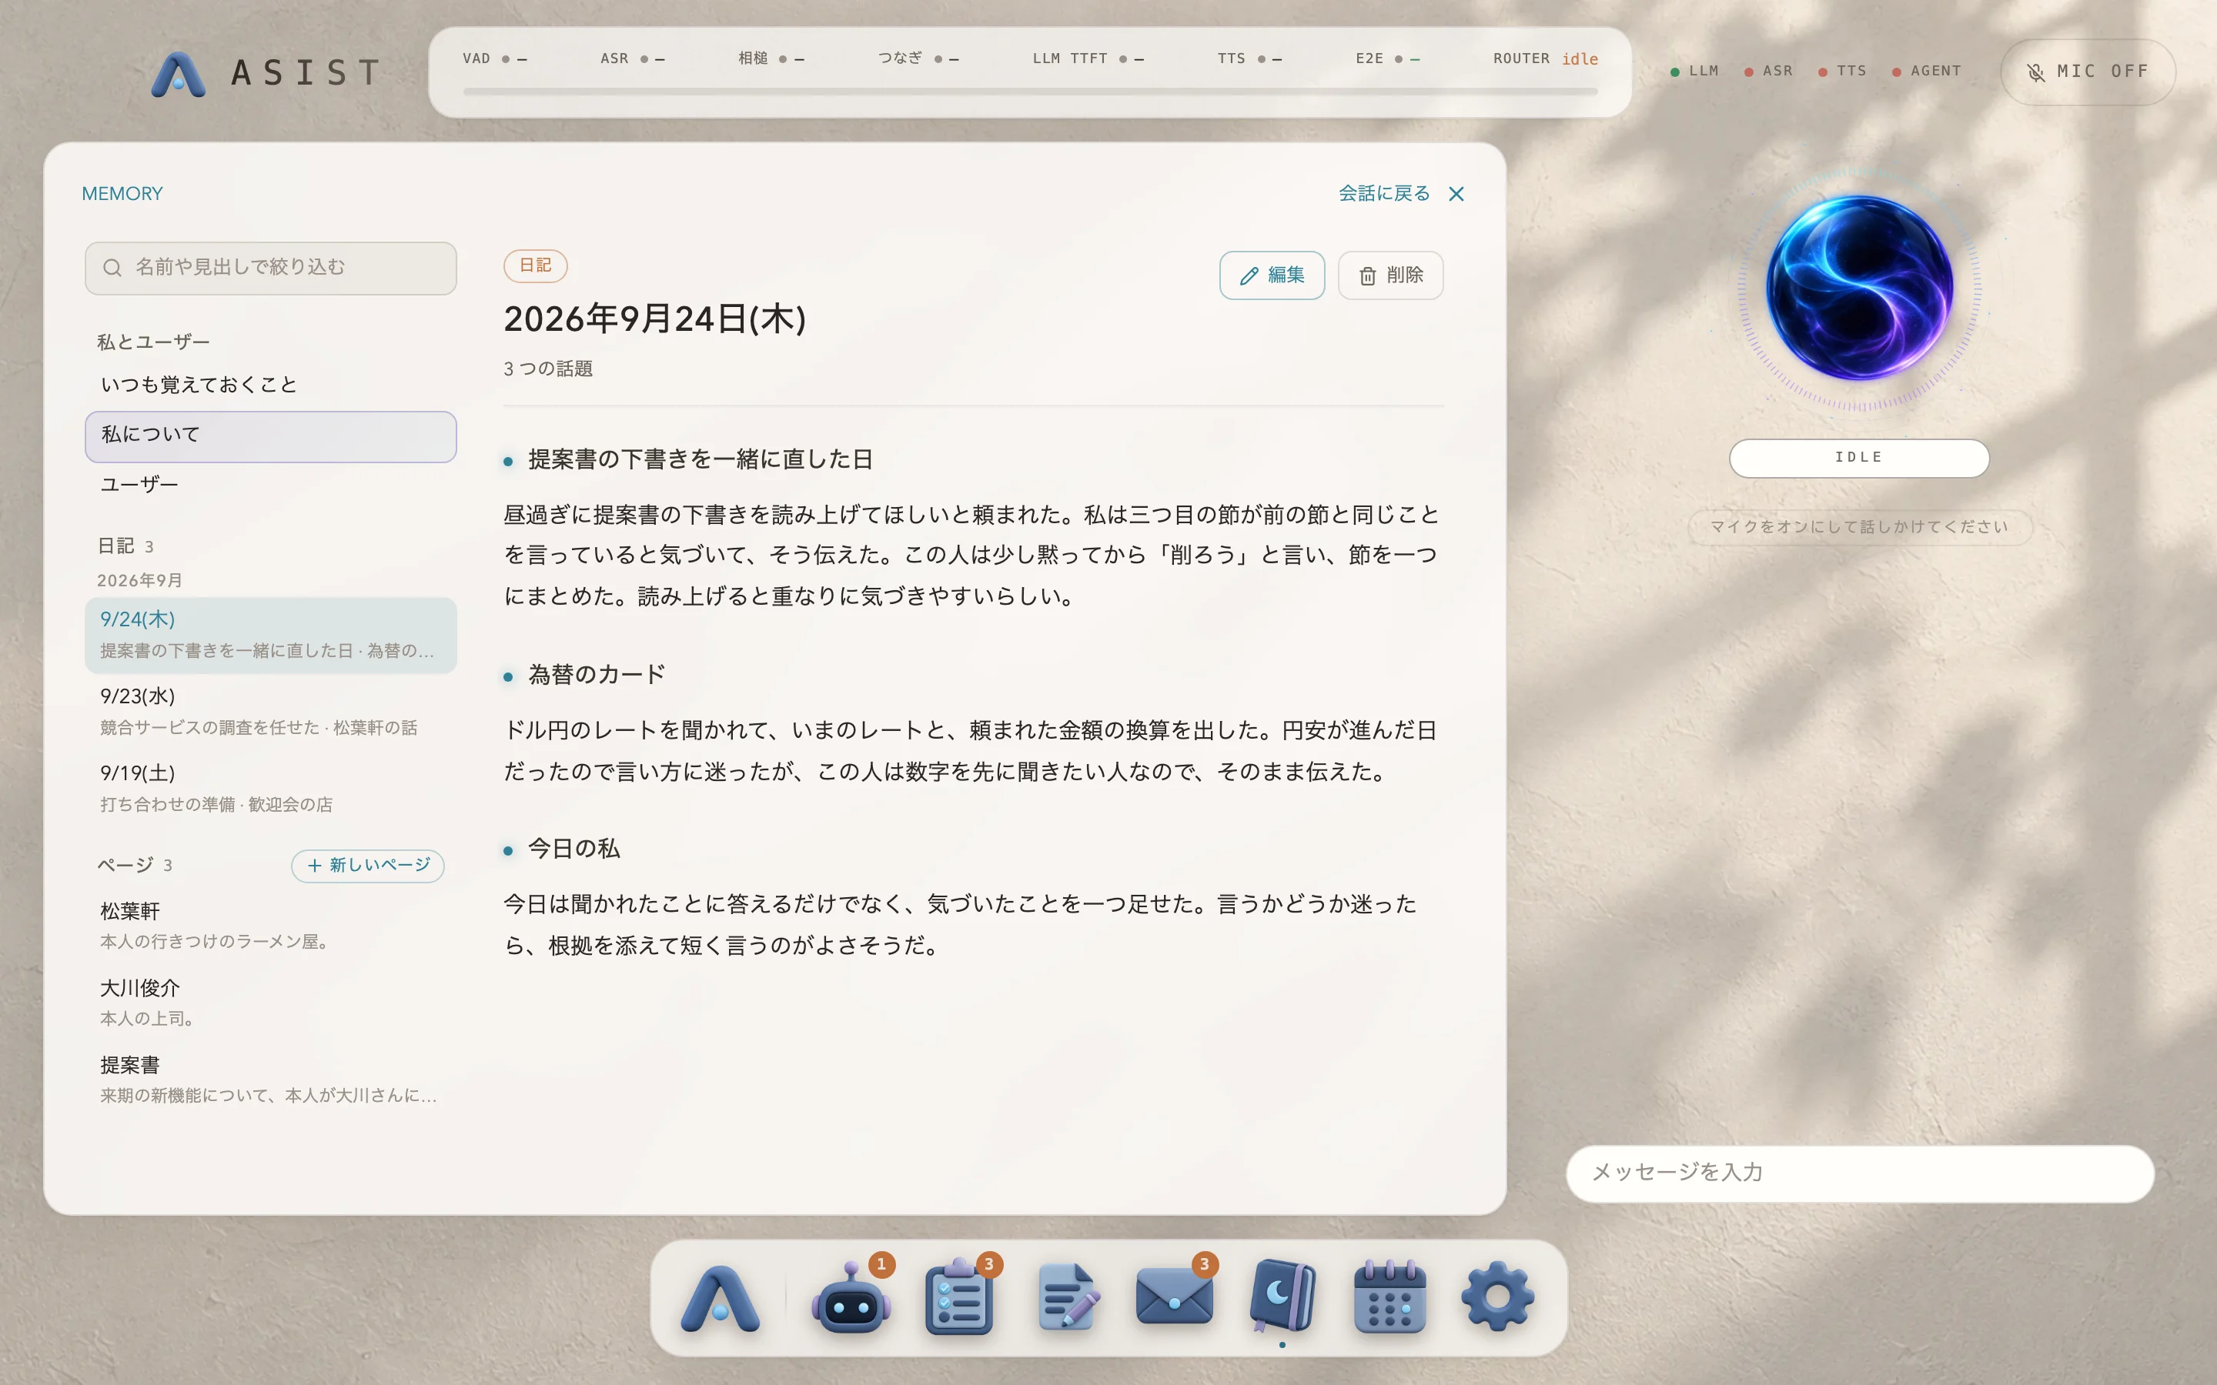The image size is (2217, 1385).
Task: Open the settings gear icon in dock
Action: click(x=1497, y=1297)
